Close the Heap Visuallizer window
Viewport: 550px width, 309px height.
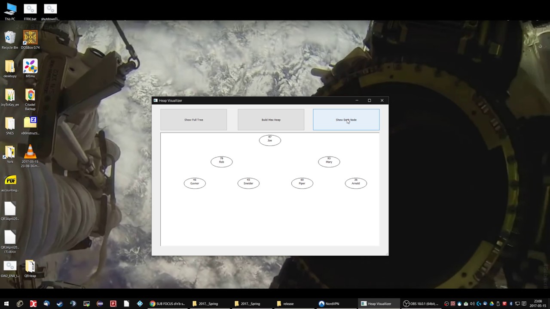[382, 100]
